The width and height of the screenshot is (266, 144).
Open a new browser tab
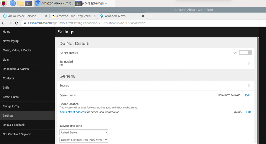click(x=151, y=16)
